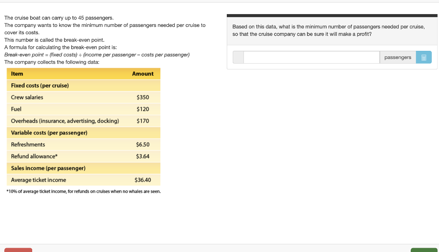This screenshot has width=439, height=252.
Task: Click the Item column header
Action: coord(17,73)
